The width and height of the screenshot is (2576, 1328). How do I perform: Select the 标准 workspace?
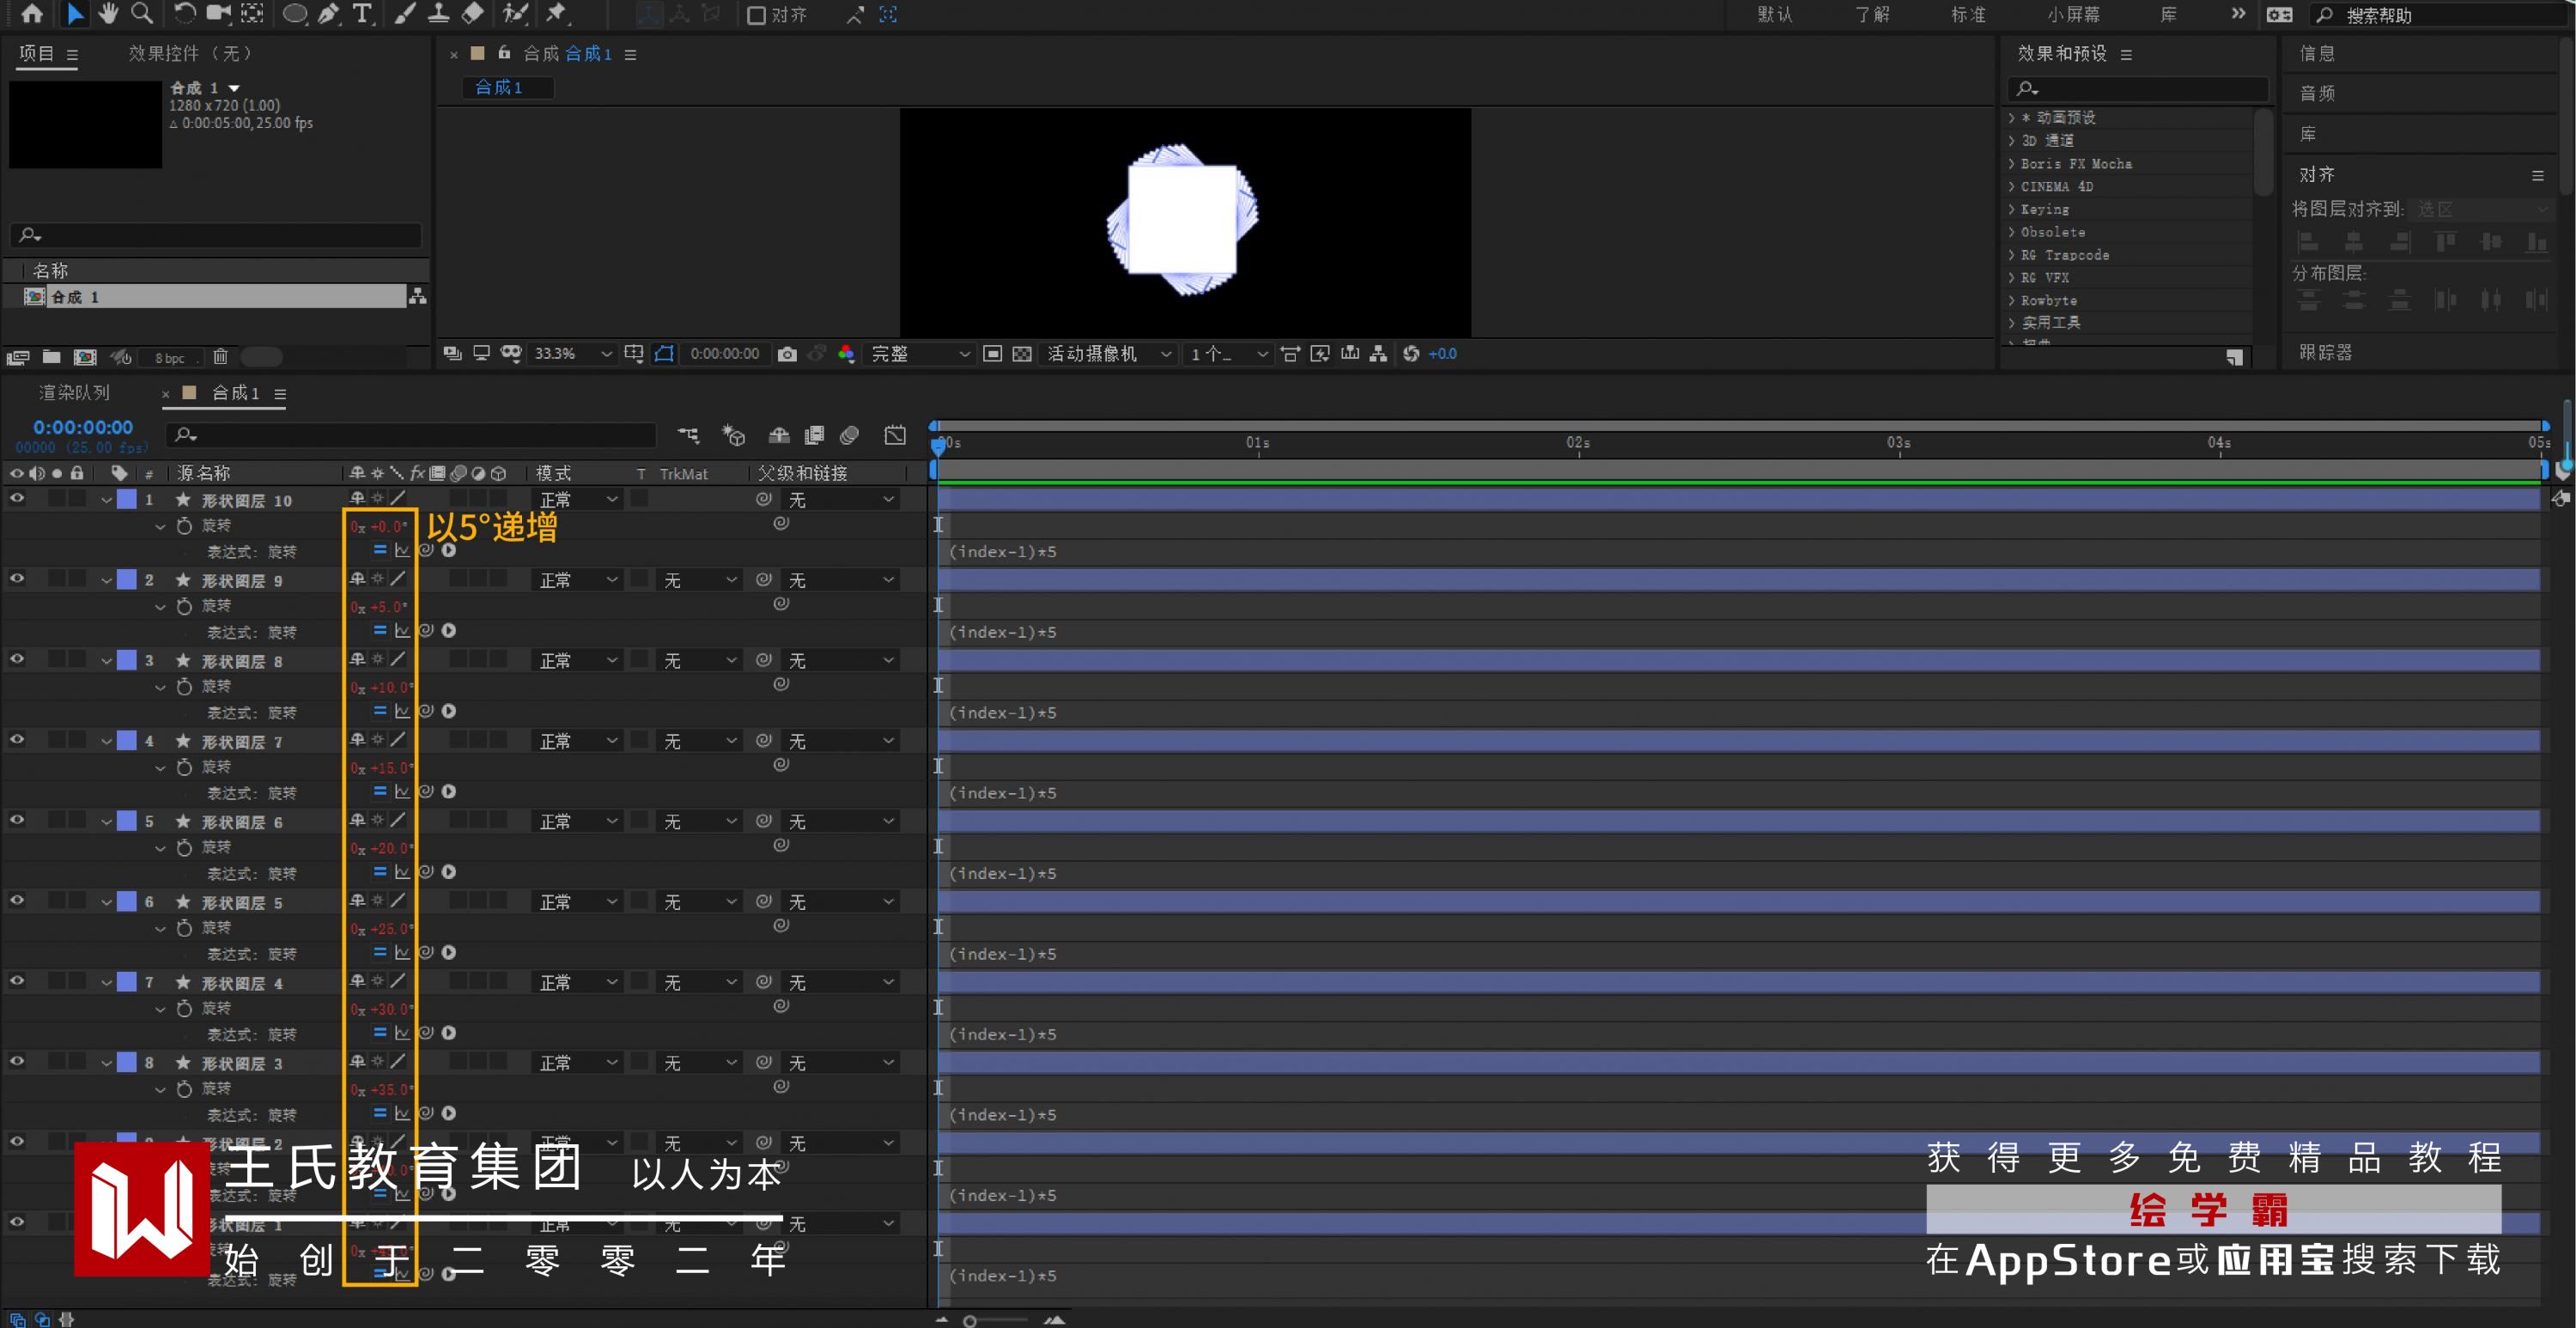point(1968,15)
